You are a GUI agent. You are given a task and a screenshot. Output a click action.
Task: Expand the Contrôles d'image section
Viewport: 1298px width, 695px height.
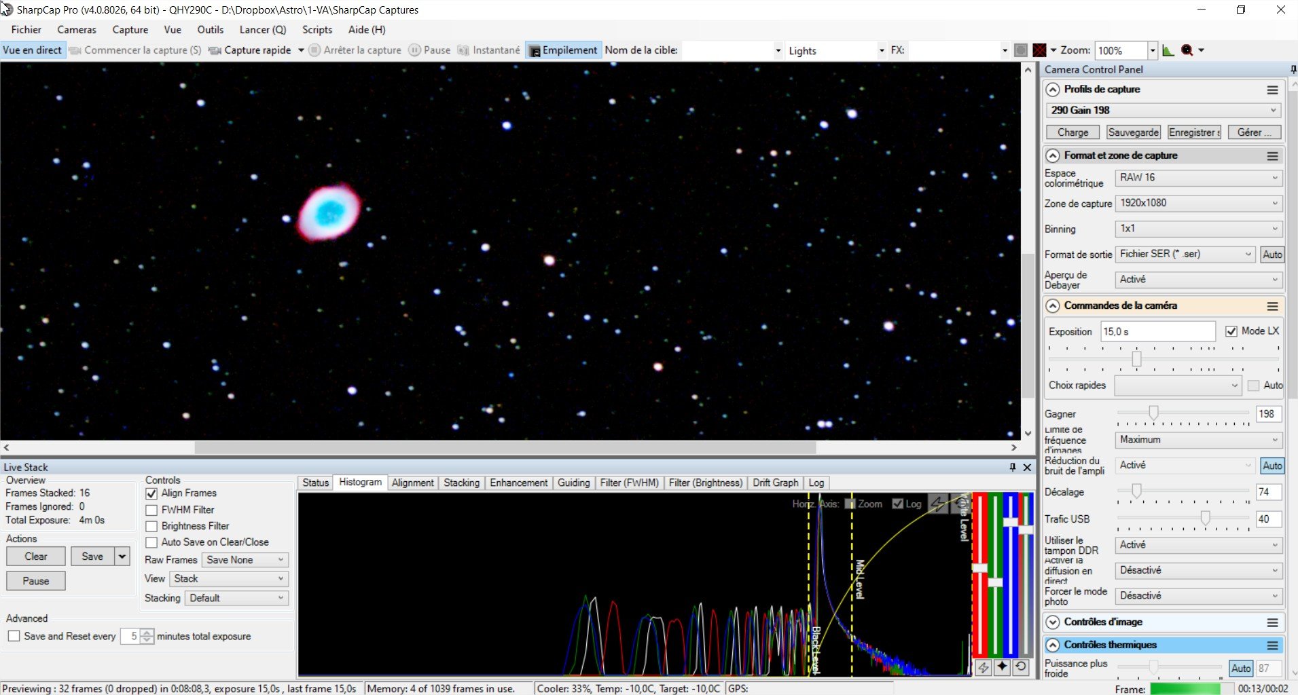(1053, 622)
